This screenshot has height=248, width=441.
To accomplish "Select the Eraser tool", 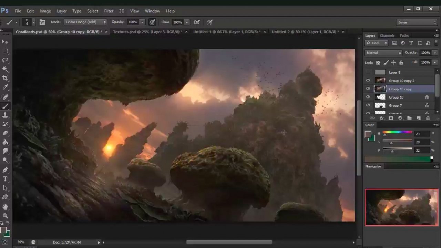I will [5, 133].
